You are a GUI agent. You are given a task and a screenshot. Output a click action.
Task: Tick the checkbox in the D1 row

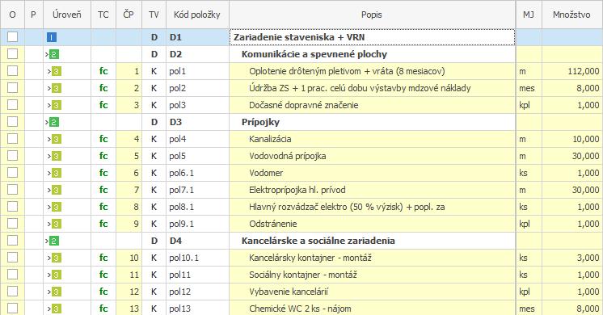pos(12,37)
